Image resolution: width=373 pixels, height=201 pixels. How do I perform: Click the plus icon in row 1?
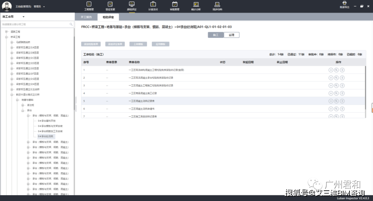point(331,70)
